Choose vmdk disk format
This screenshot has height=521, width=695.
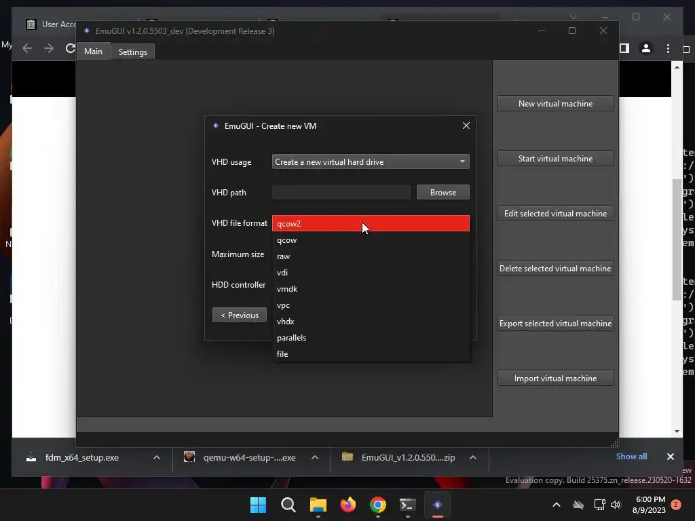coord(371,289)
